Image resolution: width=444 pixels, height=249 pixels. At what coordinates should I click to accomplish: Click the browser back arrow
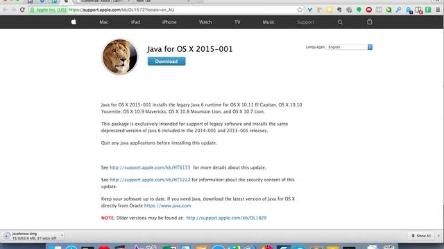click(x=5, y=10)
